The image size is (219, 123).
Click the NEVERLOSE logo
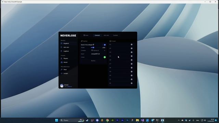[68, 36]
